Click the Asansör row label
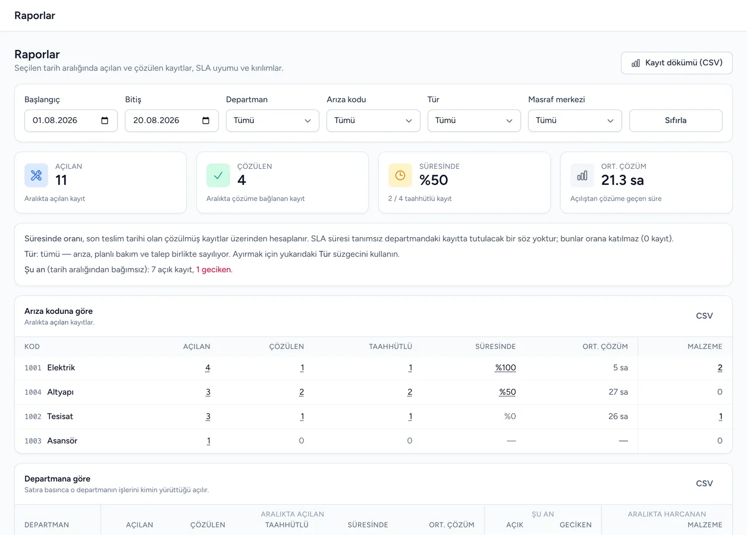 (62, 441)
